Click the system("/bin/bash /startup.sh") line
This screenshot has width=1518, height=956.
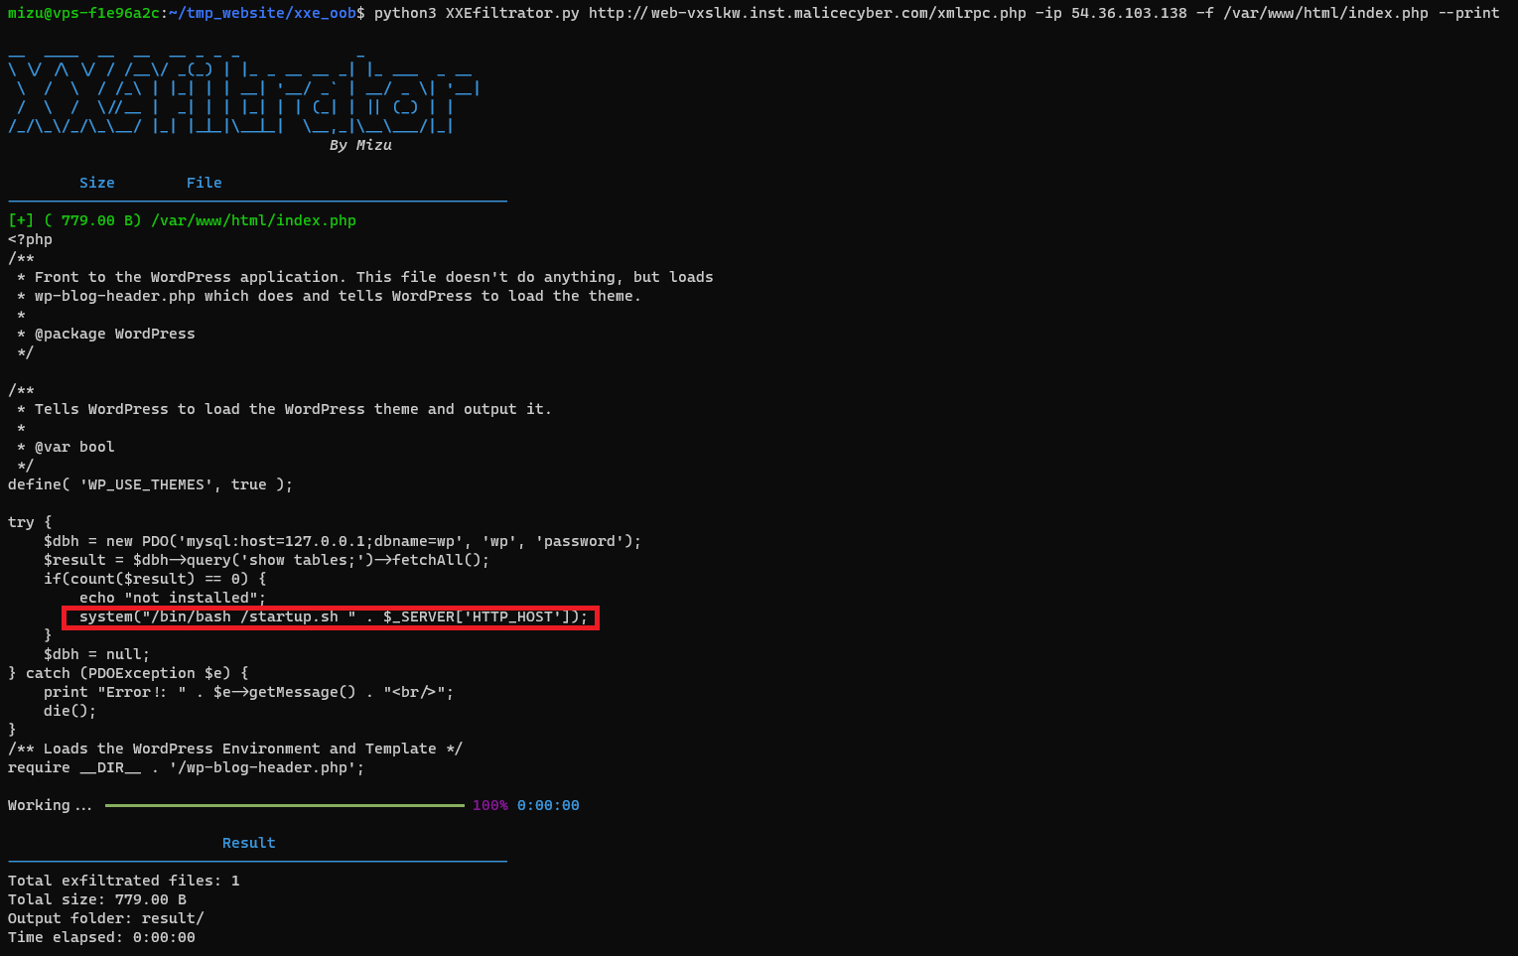tap(334, 616)
